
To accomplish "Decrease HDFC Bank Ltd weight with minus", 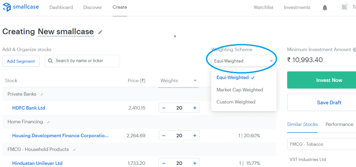I will (x=164, y=108).
